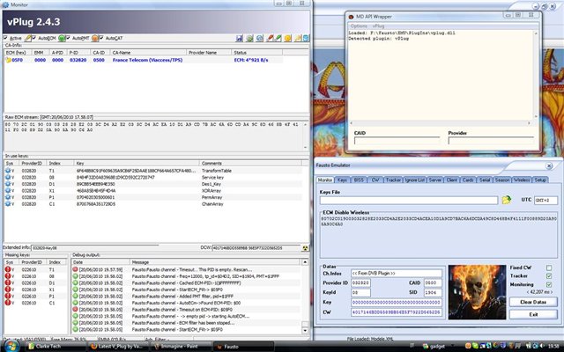Open the Ignore List tab
This screenshot has height=352, width=564.
(x=415, y=180)
